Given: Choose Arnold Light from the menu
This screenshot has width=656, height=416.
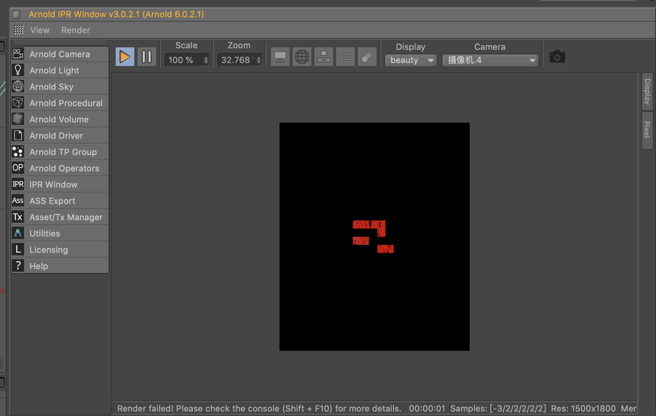Looking at the screenshot, I should click(60, 71).
